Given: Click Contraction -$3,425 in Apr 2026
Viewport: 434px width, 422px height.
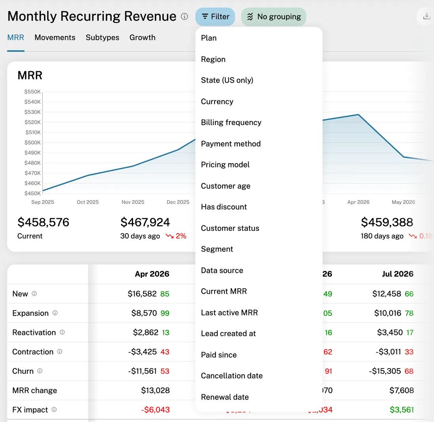Looking at the screenshot, I should (x=142, y=352).
